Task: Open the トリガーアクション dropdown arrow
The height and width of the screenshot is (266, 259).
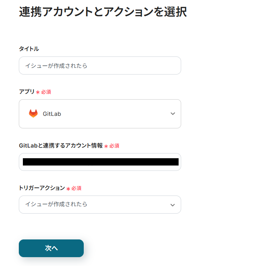Action: point(173,205)
